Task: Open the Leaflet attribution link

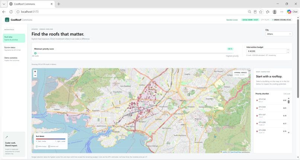Action: (224, 152)
